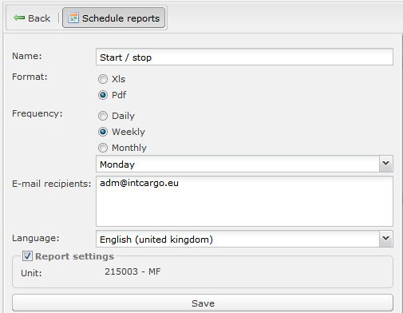The height and width of the screenshot is (313, 403).
Task: Go Back using the Back label
Action: (39, 18)
